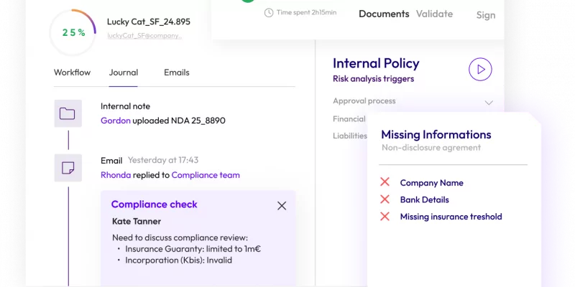Click Insurance Guaranty: limited to 1m€ line
Screen dimensions: 575x287
coord(193,249)
